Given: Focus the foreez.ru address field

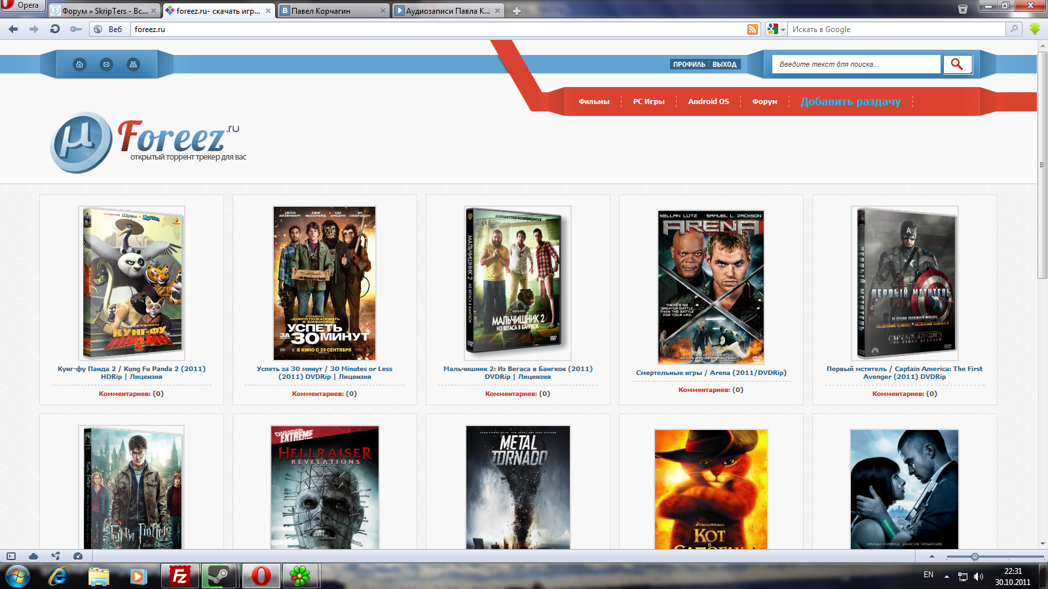Looking at the screenshot, I should click(x=438, y=29).
